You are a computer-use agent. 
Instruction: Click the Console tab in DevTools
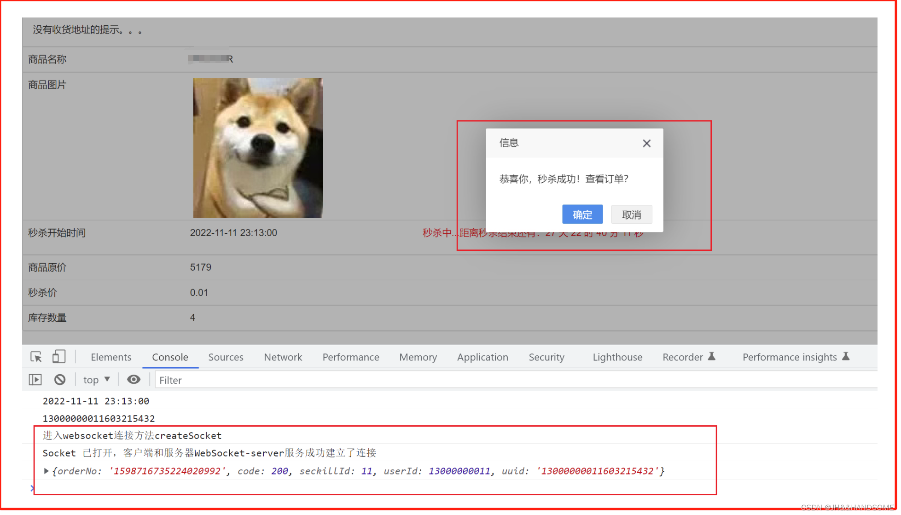coord(170,357)
